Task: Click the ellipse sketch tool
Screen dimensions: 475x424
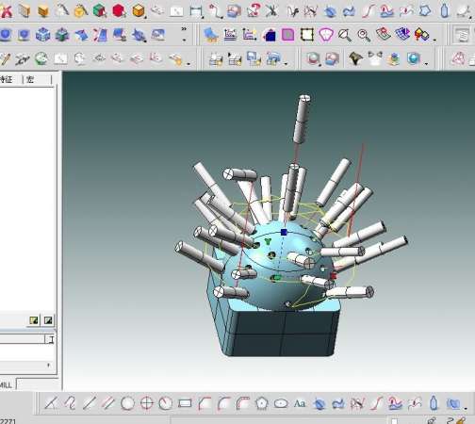Action: click(x=281, y=403)
